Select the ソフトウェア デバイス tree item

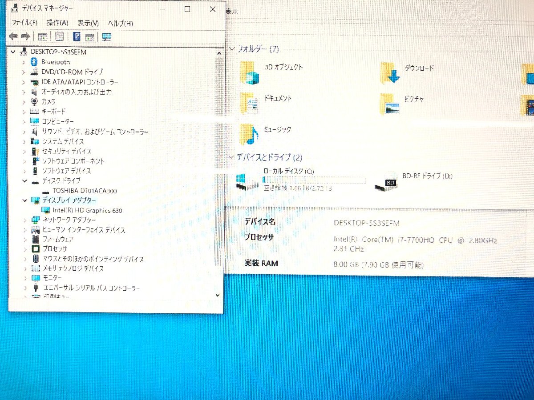(66, 171)
